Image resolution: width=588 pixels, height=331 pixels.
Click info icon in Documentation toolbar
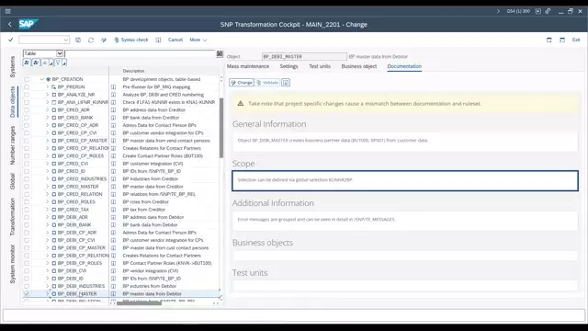286,83
